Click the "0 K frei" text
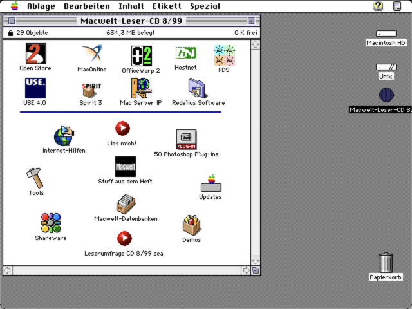The image size is (412, 309). coord(246,33)
